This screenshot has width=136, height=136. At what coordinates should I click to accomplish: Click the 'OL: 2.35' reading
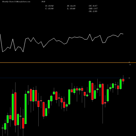(93, 11)
